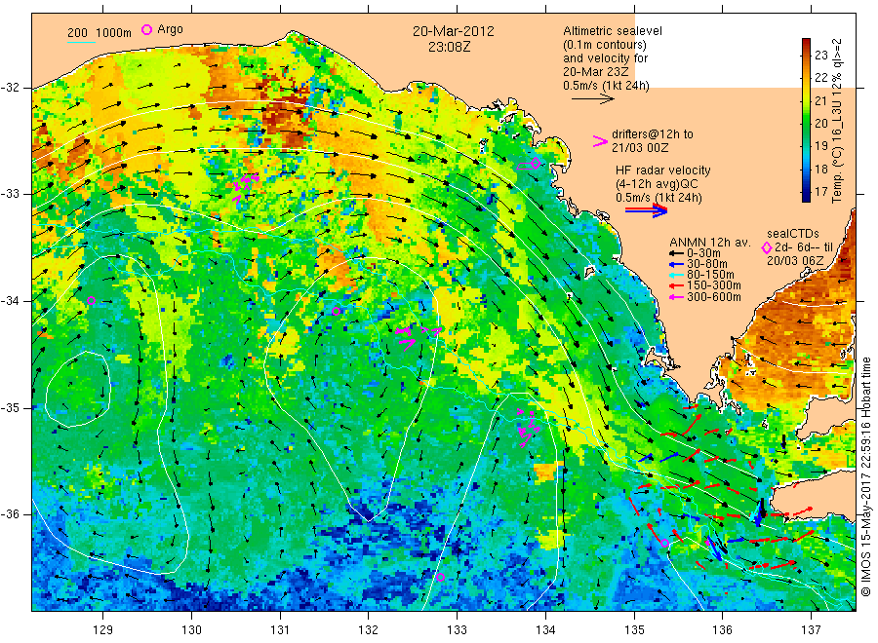Click the Argo float marker near 135.3E 36.3S
The height and width of the screenshot is (643, 878).
(664, 543)
